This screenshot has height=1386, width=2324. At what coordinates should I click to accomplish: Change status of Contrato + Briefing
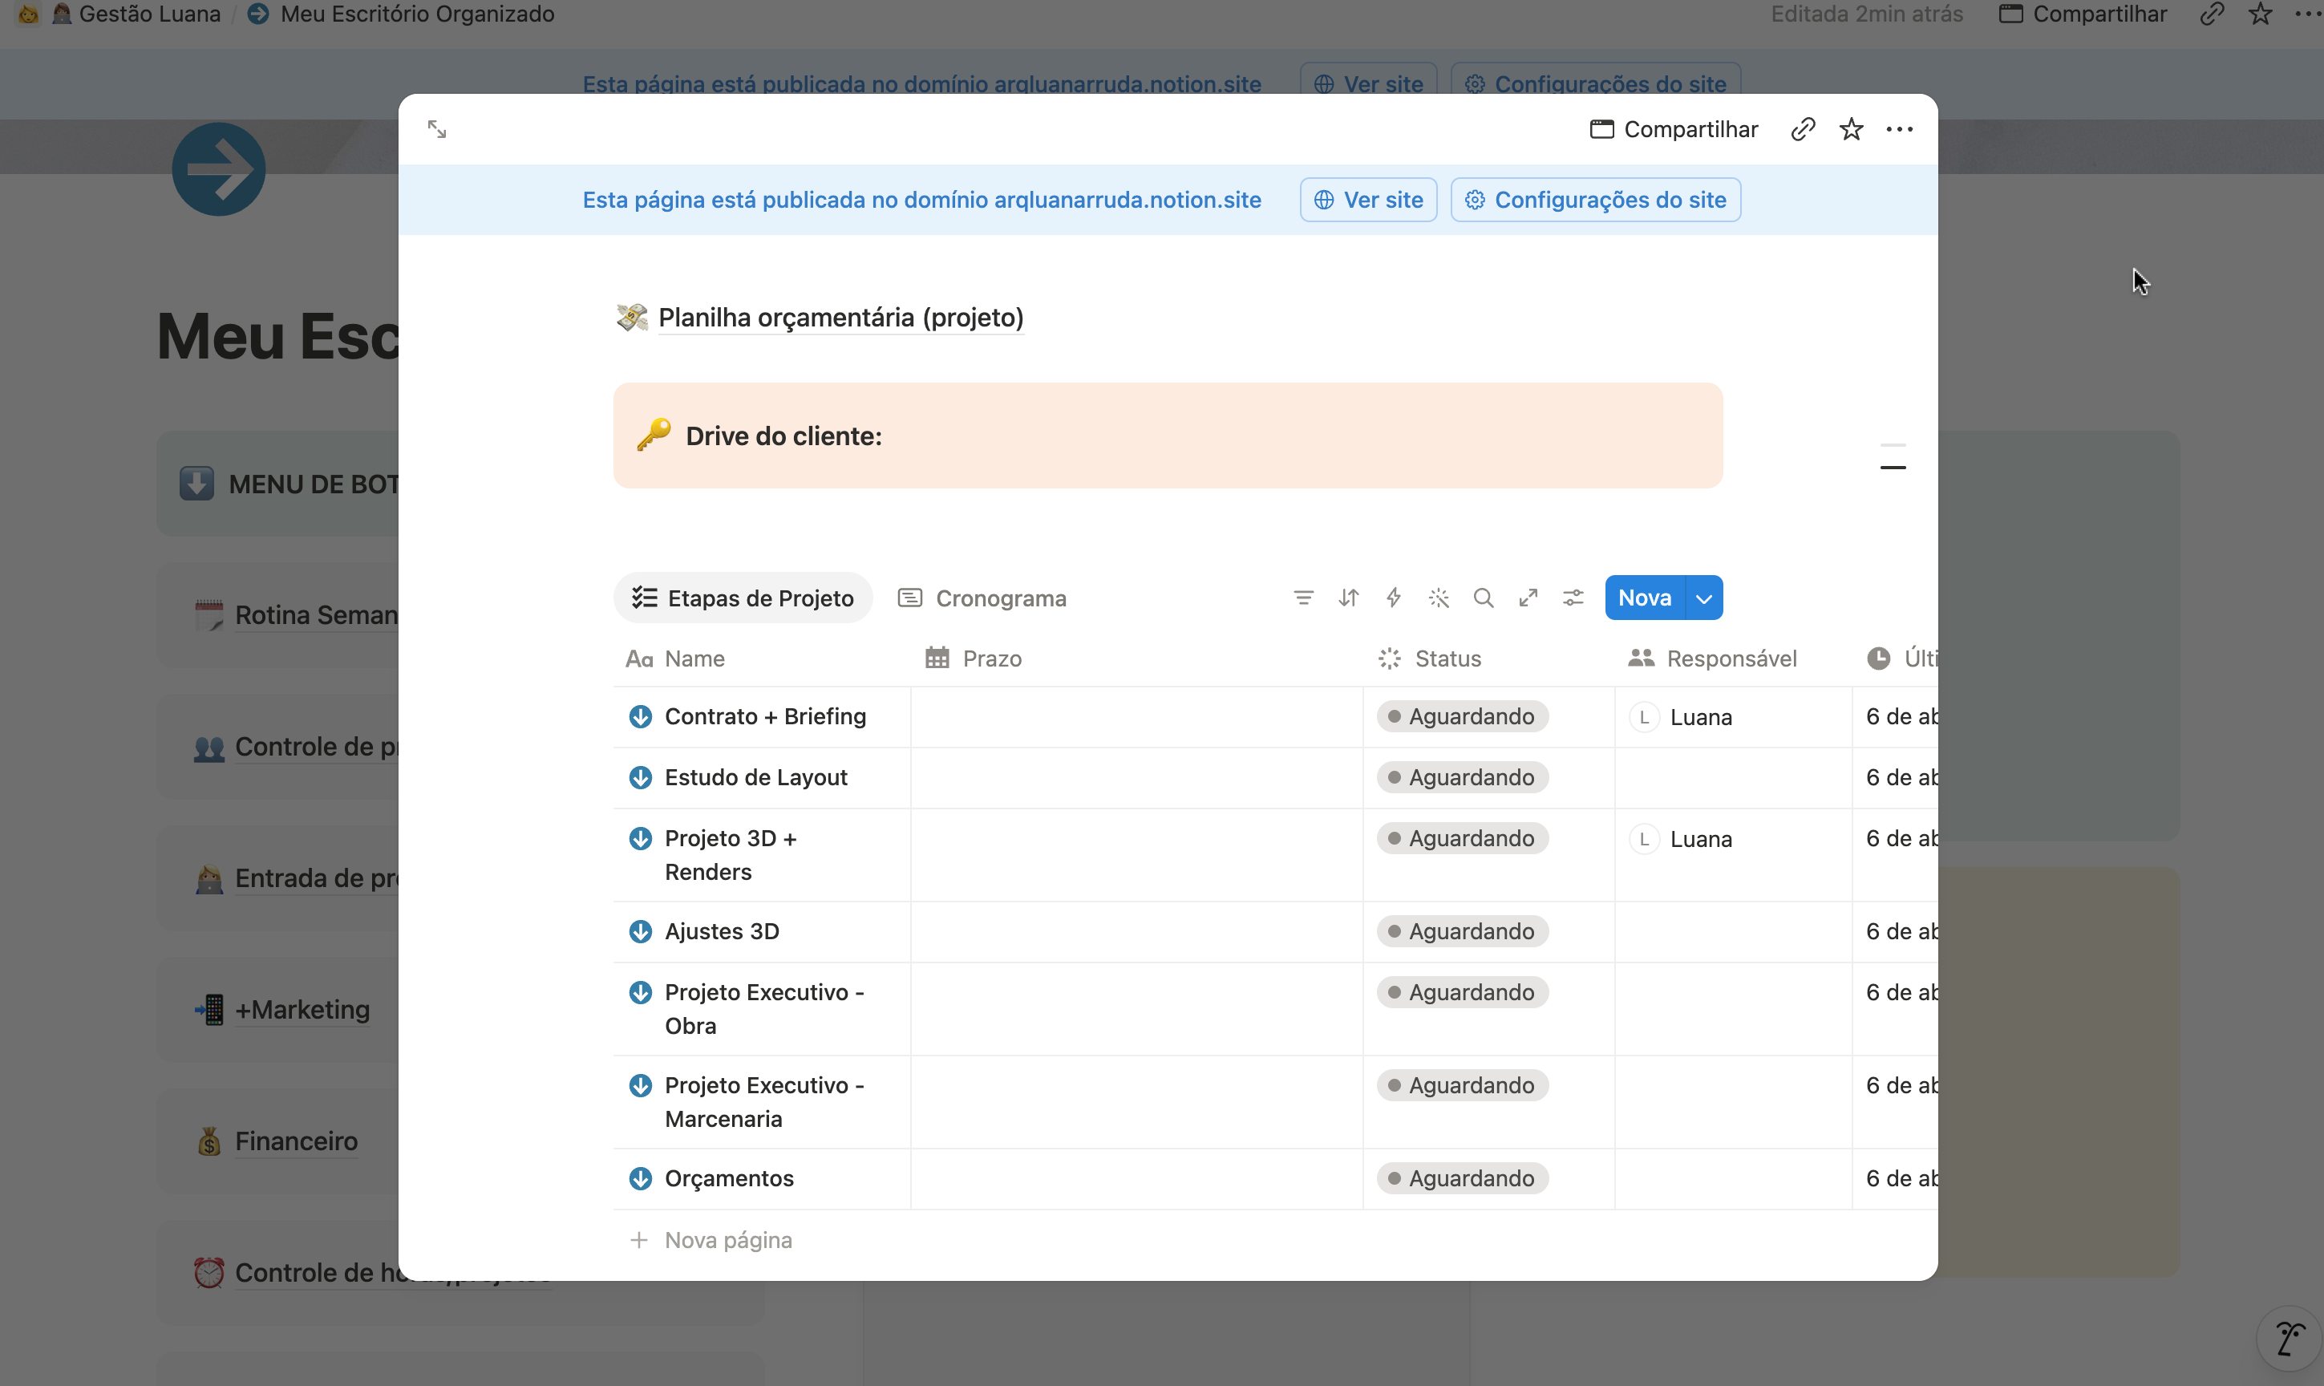point(1462,716)
